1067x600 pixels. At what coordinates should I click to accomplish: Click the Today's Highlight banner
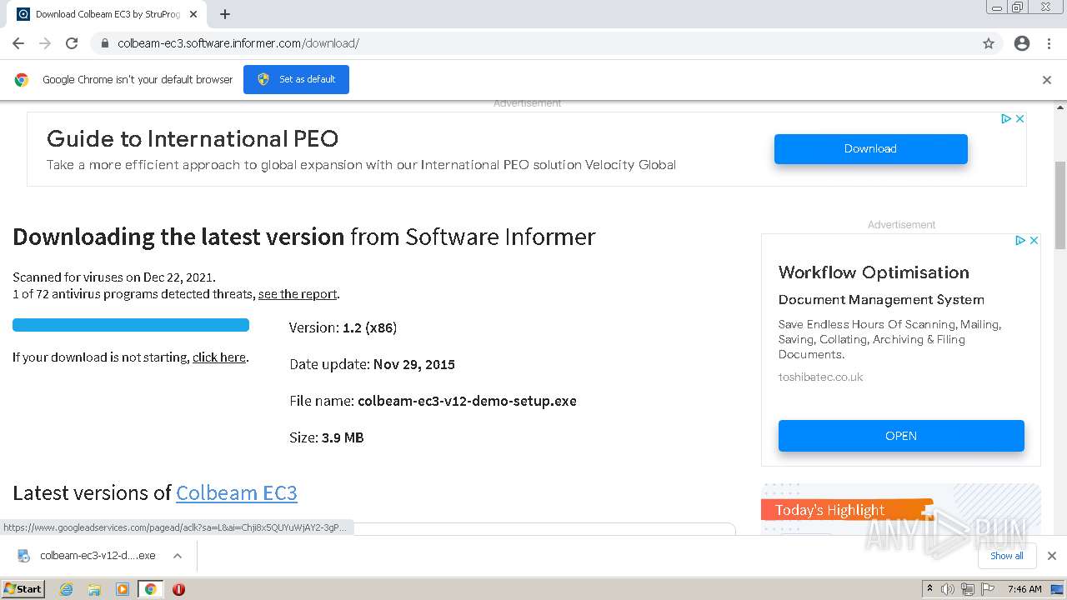[846, 510]
